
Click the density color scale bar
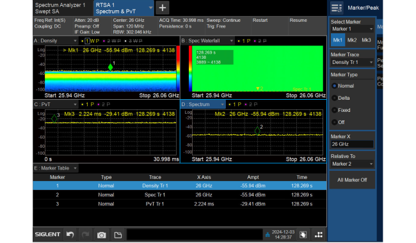click(x=178, y=68)
